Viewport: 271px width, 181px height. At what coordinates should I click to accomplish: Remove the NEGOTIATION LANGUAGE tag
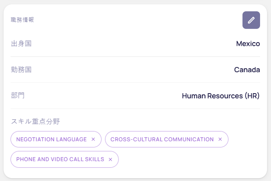[x=93, y=139]
